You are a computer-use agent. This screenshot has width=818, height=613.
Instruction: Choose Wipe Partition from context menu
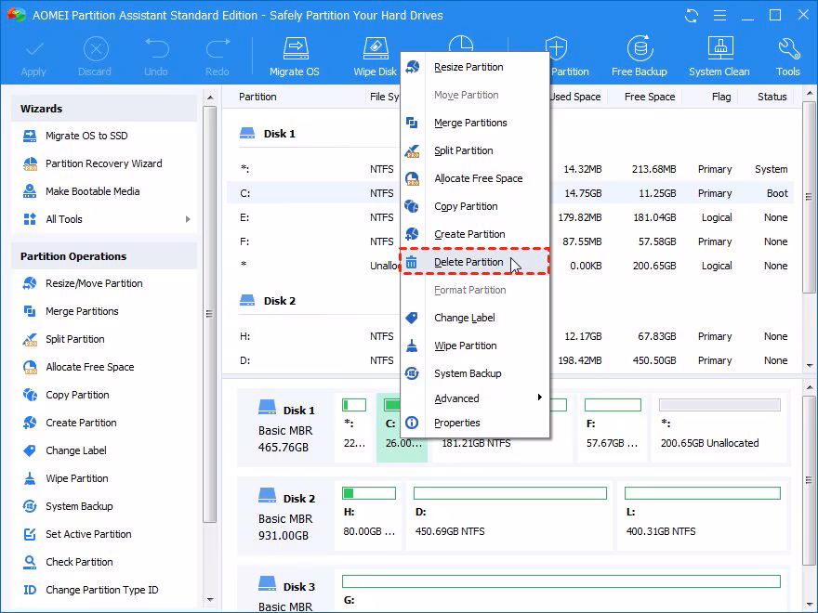click(475, 346)
